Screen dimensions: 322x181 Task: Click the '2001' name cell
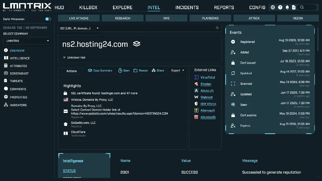(125, 172)
